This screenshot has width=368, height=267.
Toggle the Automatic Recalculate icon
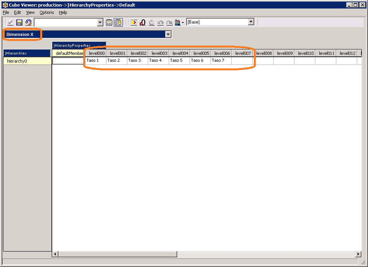pyautogui.click(x=118, y=22)
